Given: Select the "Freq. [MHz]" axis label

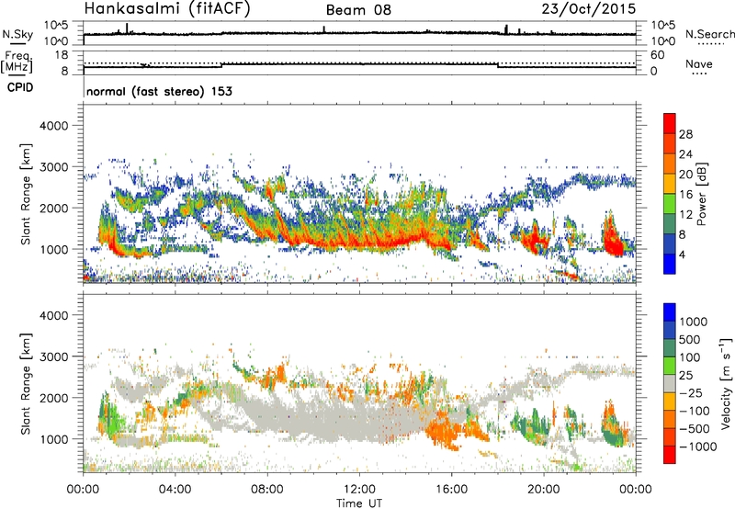Looking at the screenshot, I should click(17, 62).
